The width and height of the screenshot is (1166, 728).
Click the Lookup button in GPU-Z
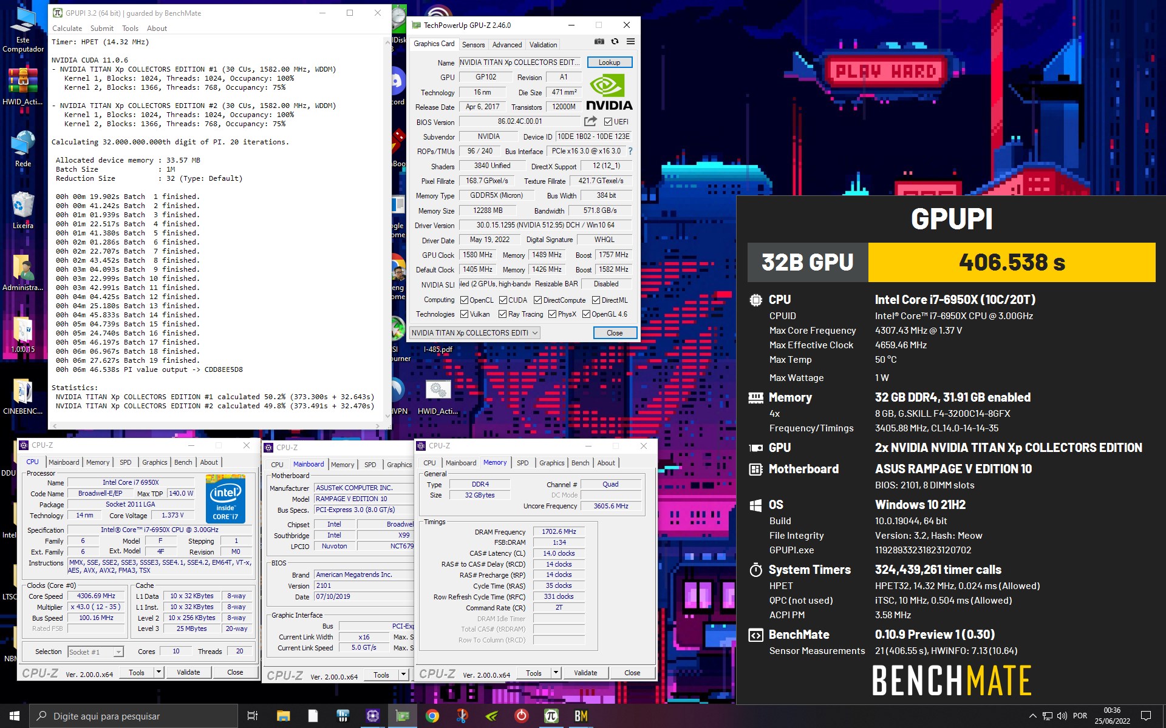point(609,62)
